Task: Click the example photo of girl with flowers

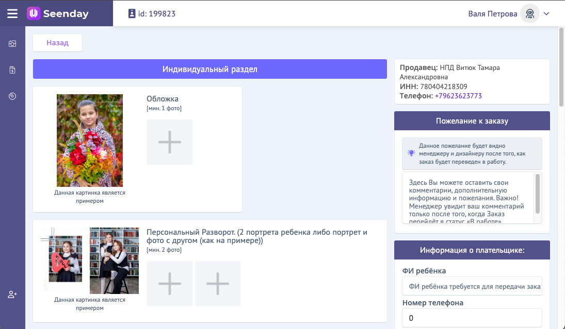Action: tap(90, 140)
